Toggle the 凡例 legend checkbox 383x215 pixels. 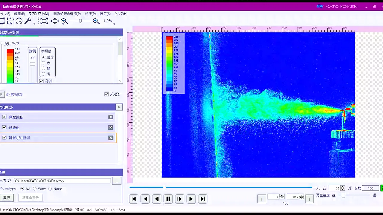tap(42, 81)
